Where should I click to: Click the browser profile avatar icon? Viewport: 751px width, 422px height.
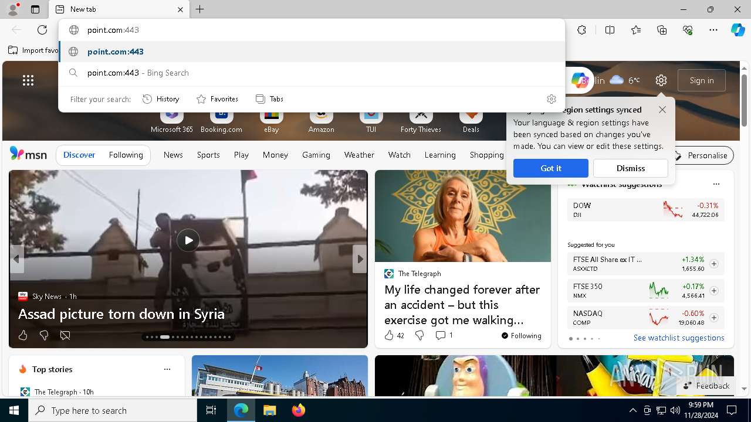(x=12, y=9)
